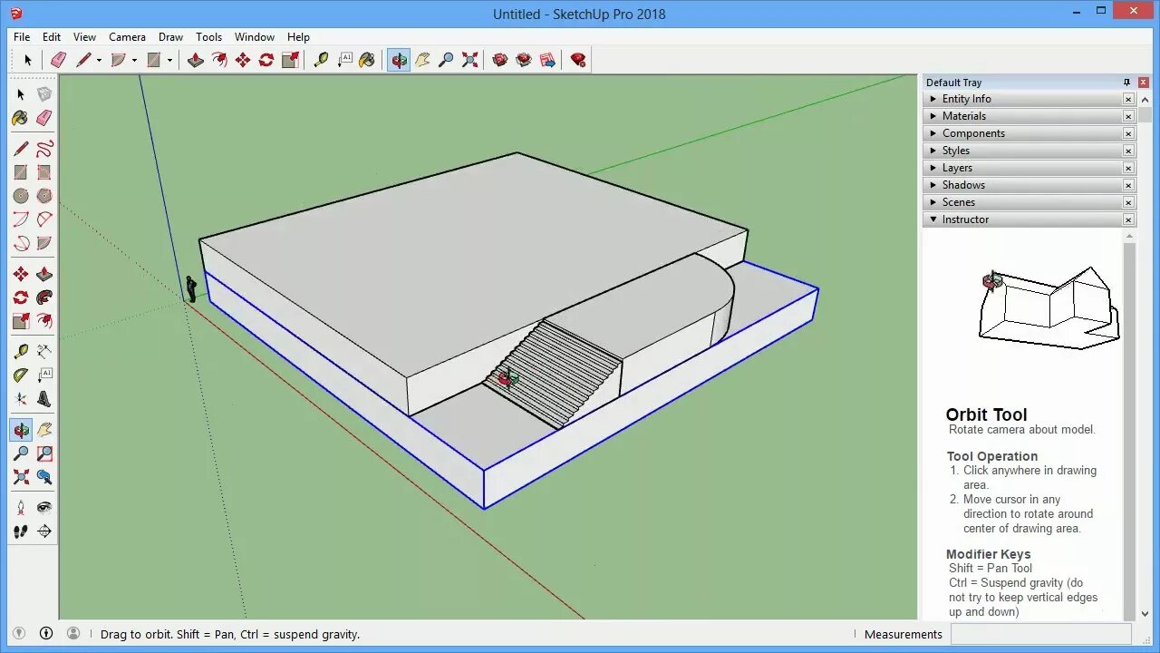The width and height of the screenshot is (1160, 653).
Task: Open the Window menu
Action: click(x=255, y=37)
